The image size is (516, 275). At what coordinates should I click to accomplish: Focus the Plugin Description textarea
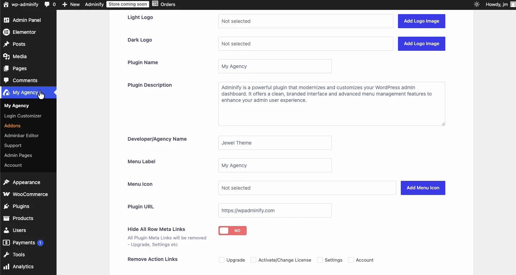pyautogui.click(x=332, y=104)
